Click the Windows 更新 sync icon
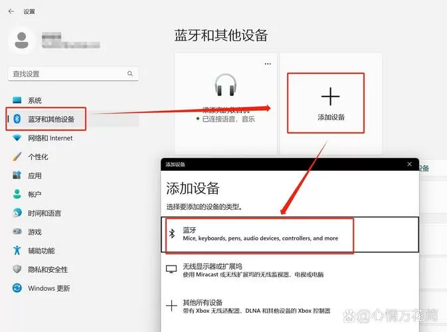This screenshot has height=332, width=447. click(17, 288)
